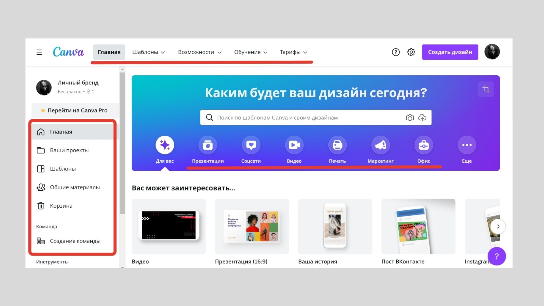The image size is (544, 306).
Task: Click the Видео category icon
Action: point(294,145)
